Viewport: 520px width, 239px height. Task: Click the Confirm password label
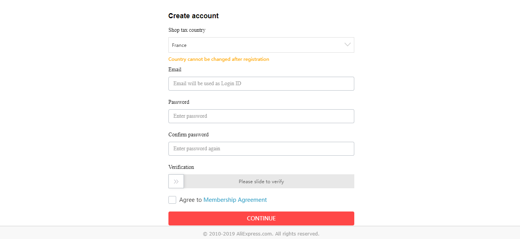[189, 135]
